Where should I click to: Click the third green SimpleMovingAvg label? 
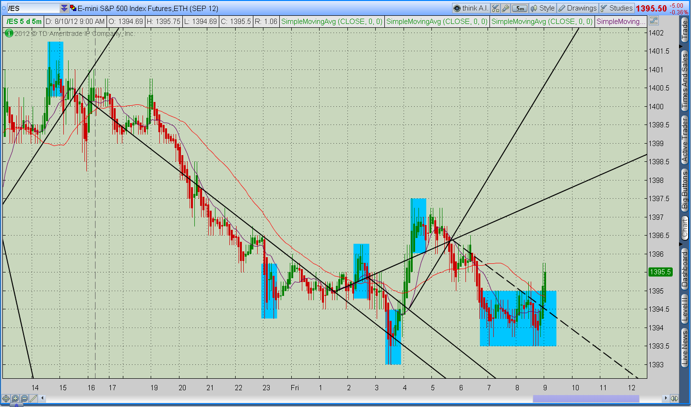[x=542, y=22]
